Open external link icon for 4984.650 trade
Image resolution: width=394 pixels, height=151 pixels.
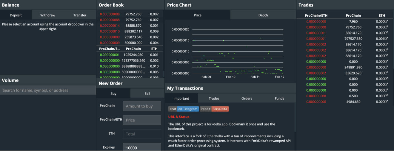point(386,102)
